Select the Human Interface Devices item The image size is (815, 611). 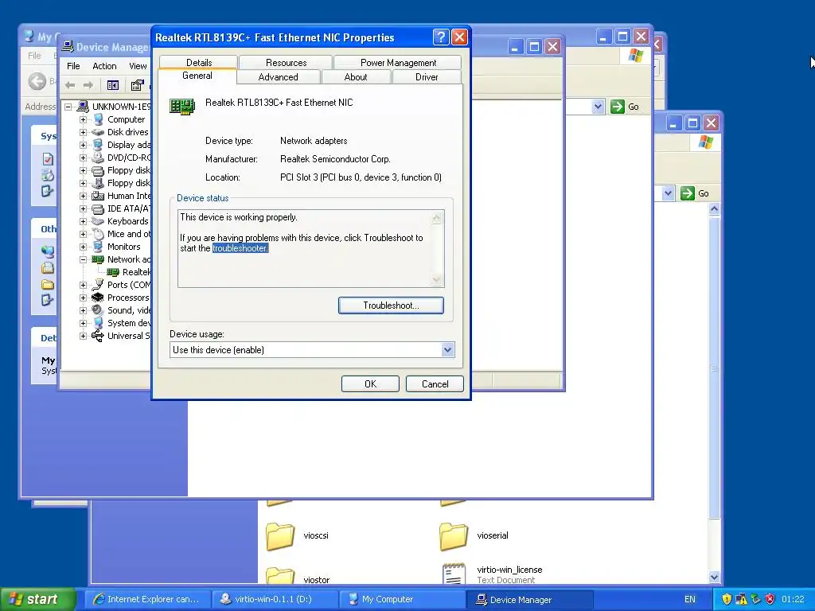(128, 196)
